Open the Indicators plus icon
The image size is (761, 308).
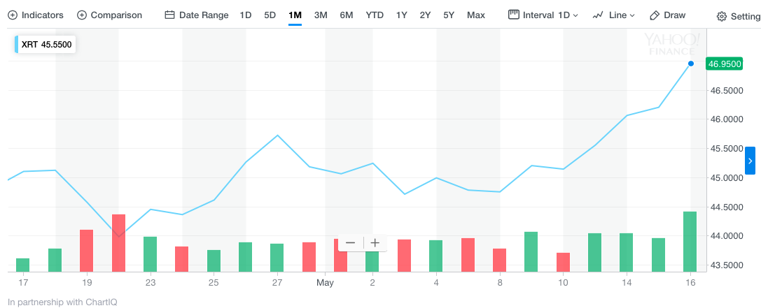[13, 15]
